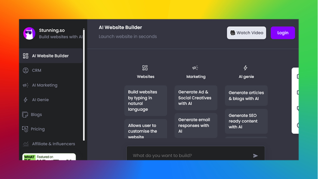Screen dimensions: 318x179
Task: Click the sidebar vertical scrollbar
Action: tap(84, 85)
